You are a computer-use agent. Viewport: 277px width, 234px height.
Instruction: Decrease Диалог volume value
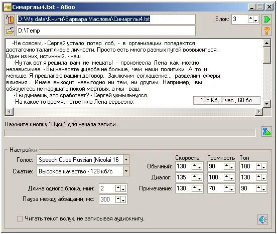pos(232,177)
